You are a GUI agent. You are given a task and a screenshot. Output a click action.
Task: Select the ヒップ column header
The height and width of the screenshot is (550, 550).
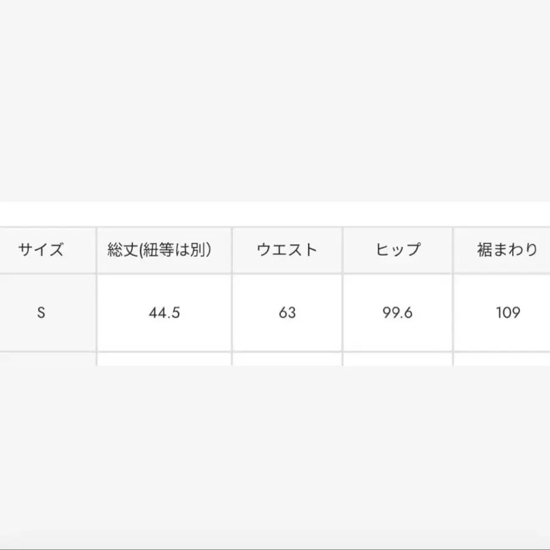click(x=397, y=250)
